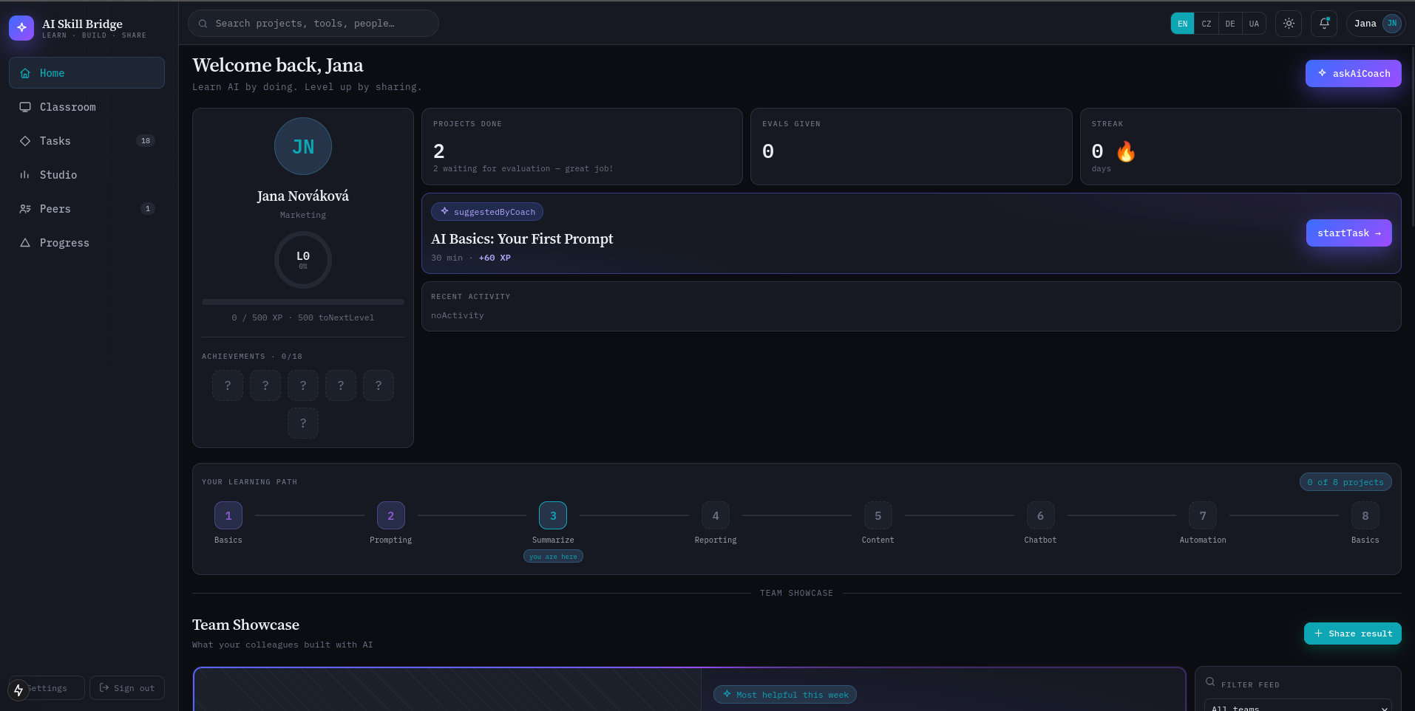Viewport: 1415px width, 711px height.
Task: Click the suggestedByCoach tag
Action: coord(487,212)
